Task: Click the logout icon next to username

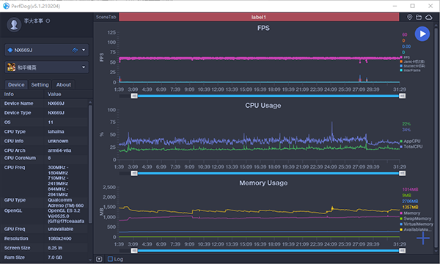Action: [48, 21]
